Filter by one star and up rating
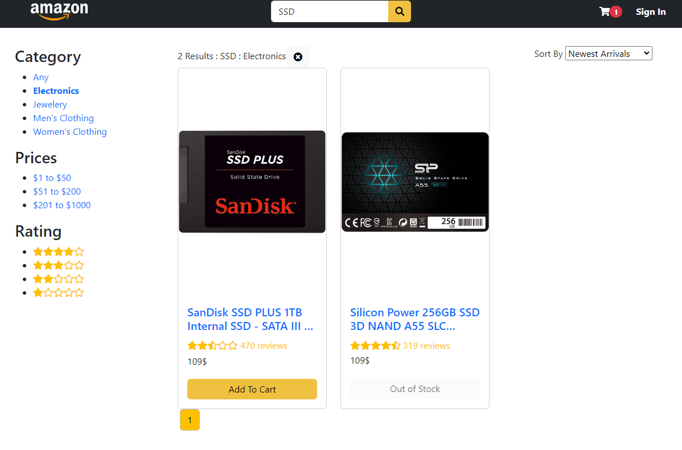Image resolution: width=682 pixels, height=450 pixels. click(58, 292)
